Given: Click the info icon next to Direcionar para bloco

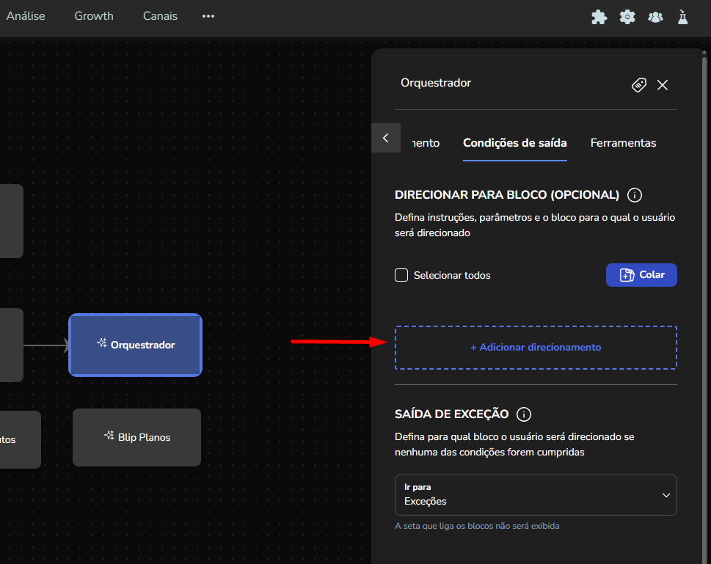Looking at the screenshot, I should [x=635, y=195].
